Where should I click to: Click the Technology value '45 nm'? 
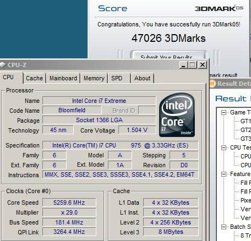58,130
